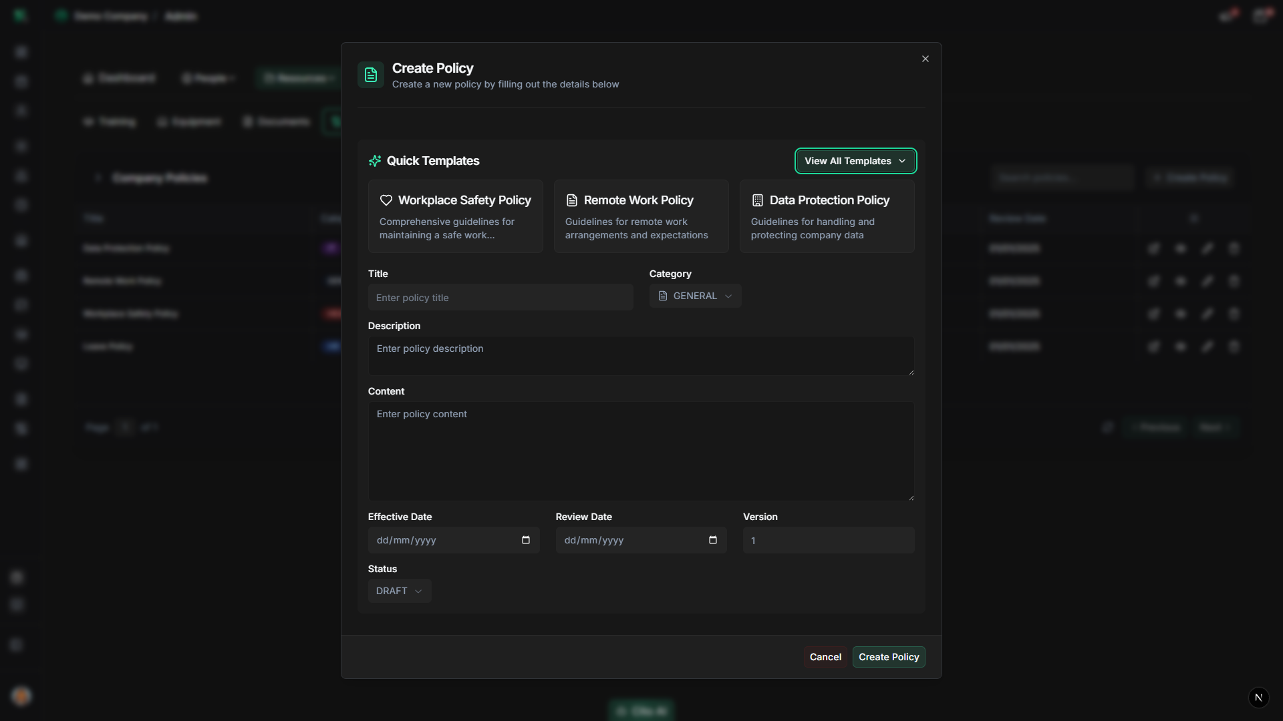Image resolution: width=1283 pixels, height=721 pixels.
Task: Click the Enter policy title input field
Action: [x=500, y=297]
